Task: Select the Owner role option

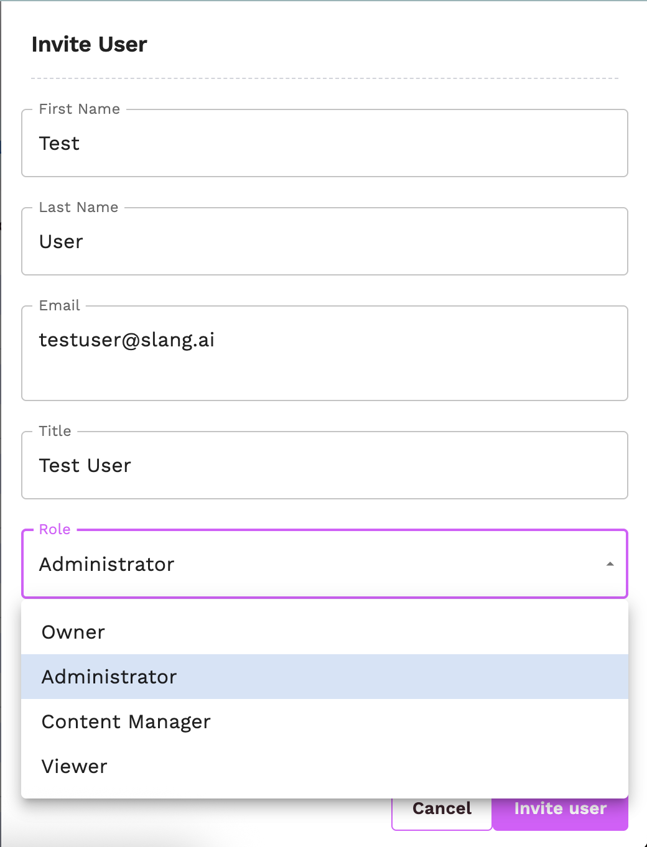Action: coord(73,632)
